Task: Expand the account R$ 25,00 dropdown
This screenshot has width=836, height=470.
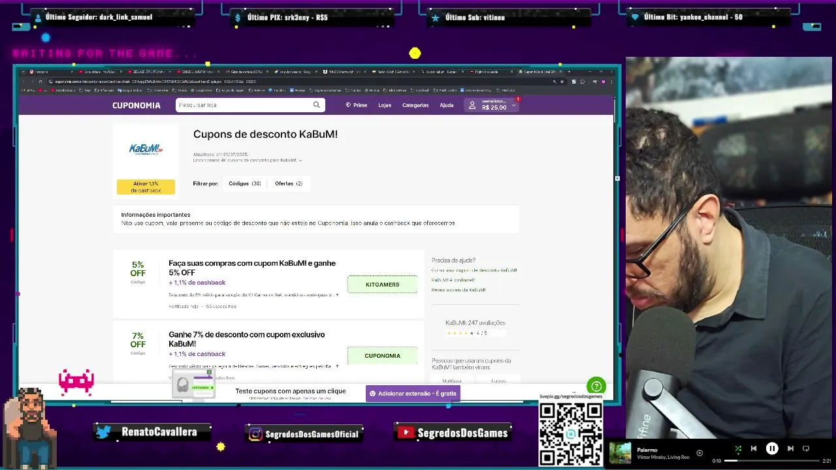Action: [x=492, y=104]
